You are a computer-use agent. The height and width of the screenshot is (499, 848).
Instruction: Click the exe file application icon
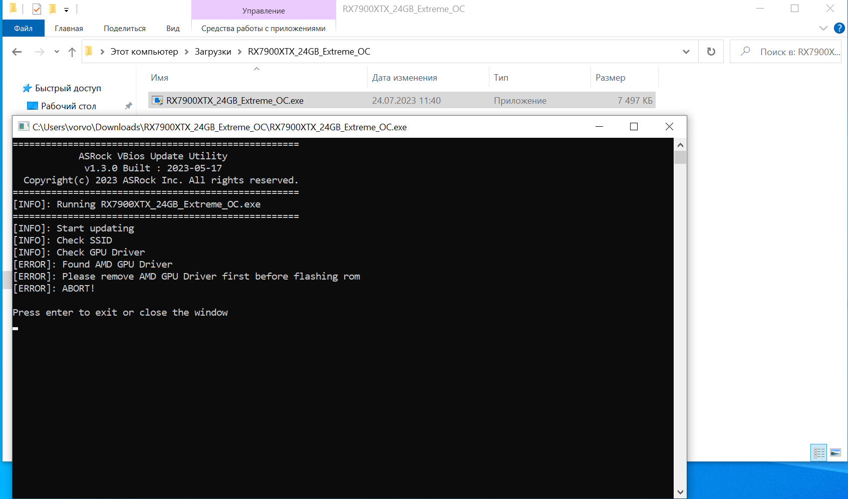(x=157, y=100)
